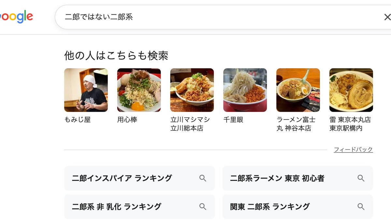The image size is (391, 220).
Task: Clear the search box with the X icon
Action: pos(387,17)
